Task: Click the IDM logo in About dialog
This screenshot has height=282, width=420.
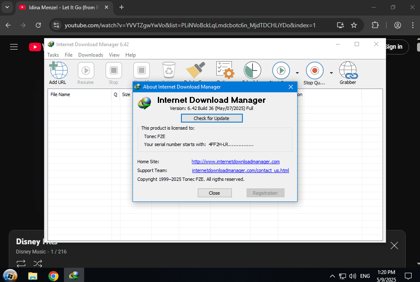Action: click(x=144, y=103)
